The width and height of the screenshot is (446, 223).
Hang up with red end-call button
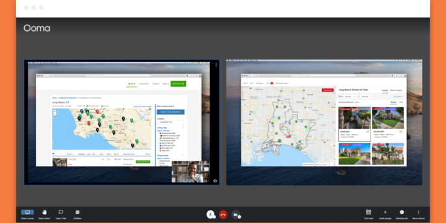tap(223, 214)
